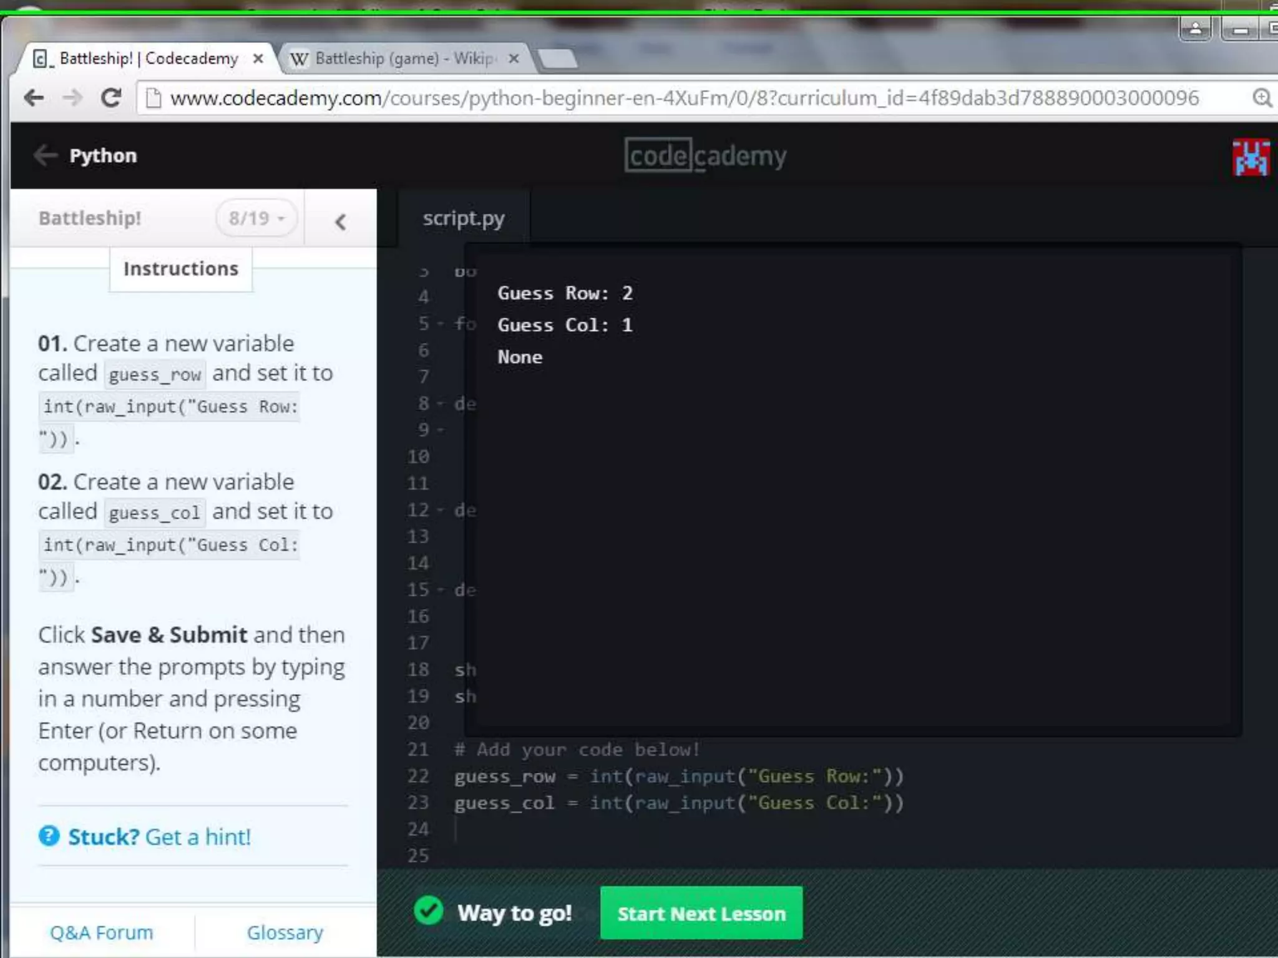1278x958 pixels.
Task: Collapse the code fold on line 8
Action: (x=441, y=404)
